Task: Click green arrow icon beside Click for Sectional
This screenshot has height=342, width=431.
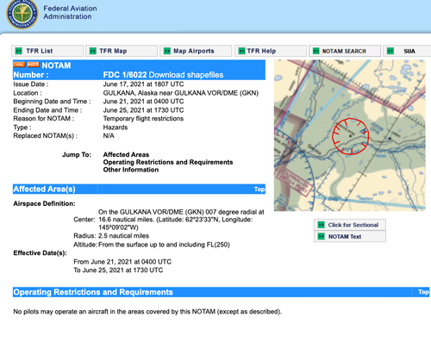Action: pos(321,225)
